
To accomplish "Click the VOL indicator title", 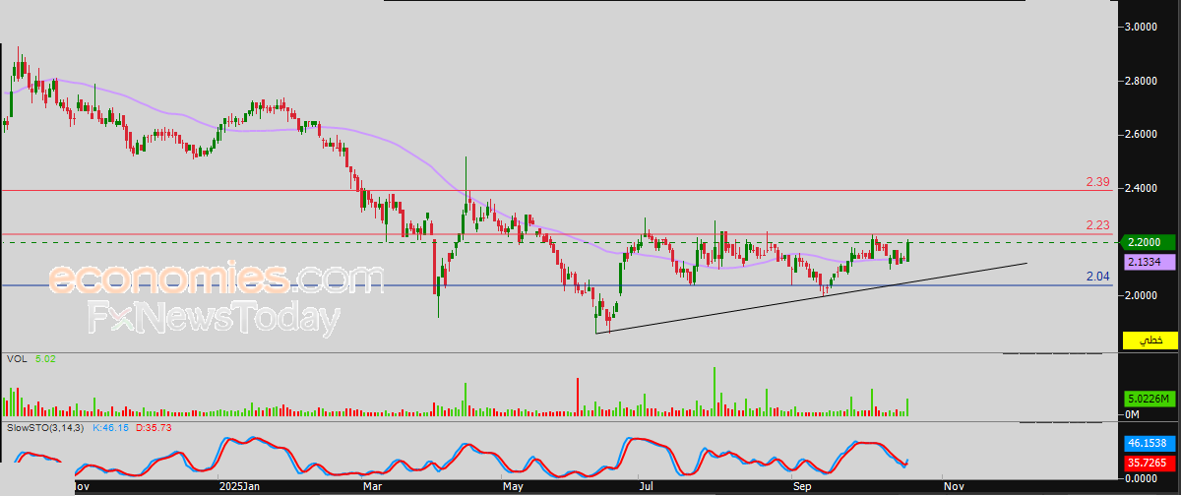I will click(16, 359).
